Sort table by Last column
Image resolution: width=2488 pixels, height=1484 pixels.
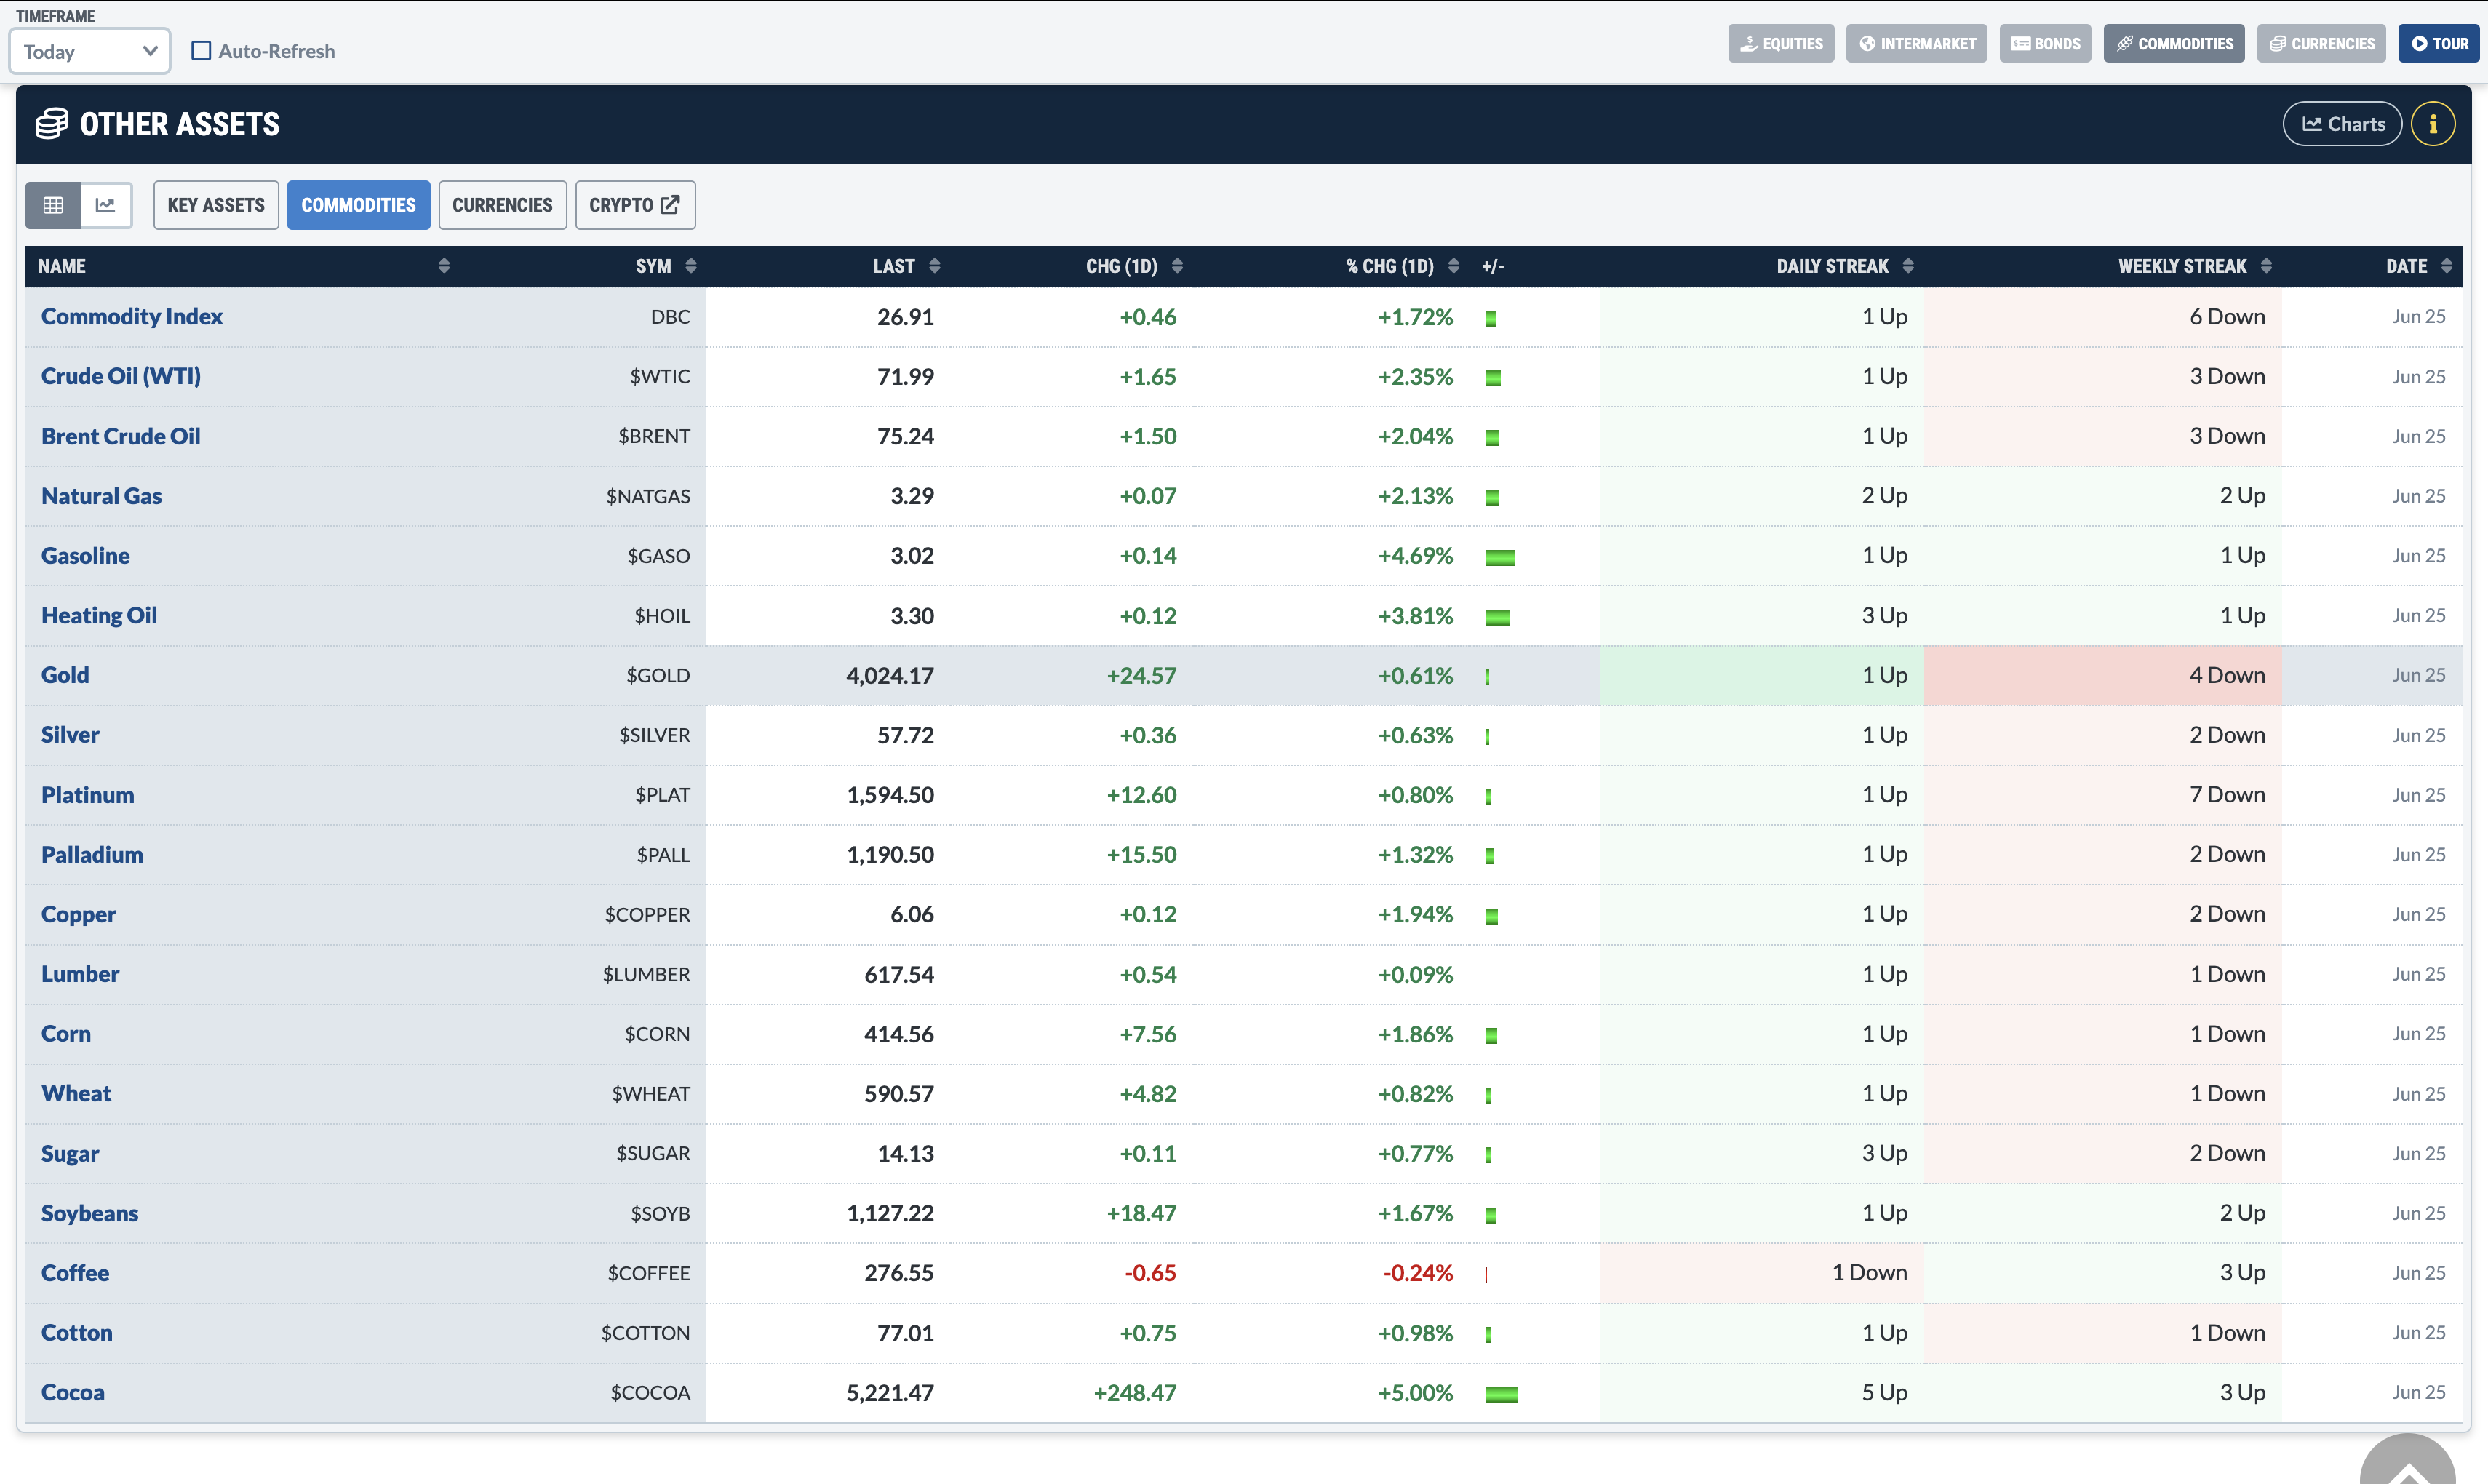click(x=934, y=266)
